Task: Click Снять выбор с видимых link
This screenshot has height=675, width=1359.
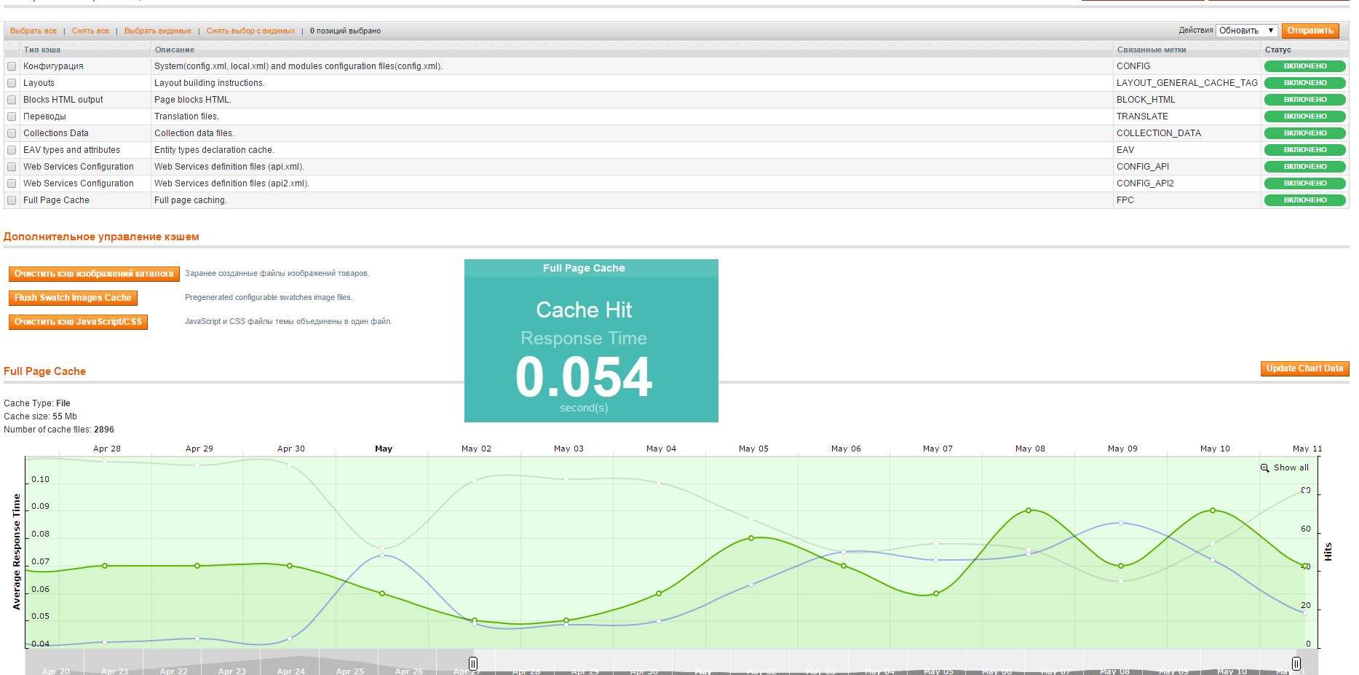Action: pyautogui.click(x=250, y=31)
